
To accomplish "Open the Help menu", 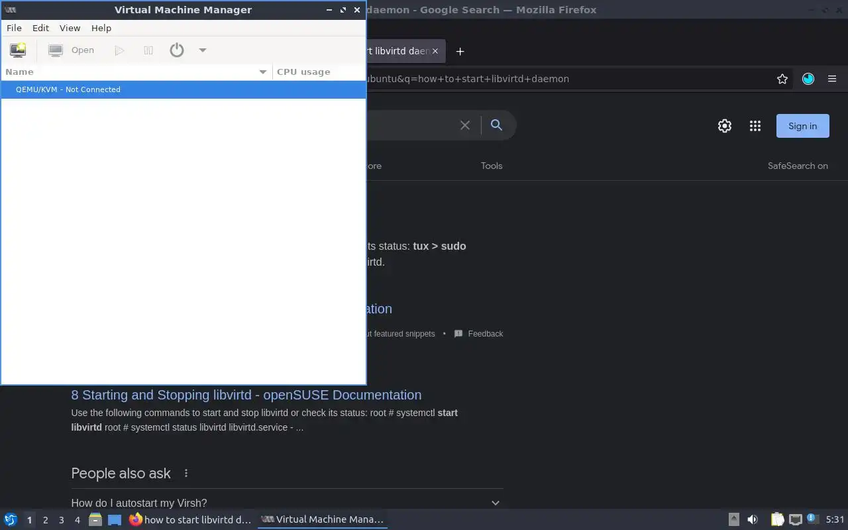I will pos(101,28).
